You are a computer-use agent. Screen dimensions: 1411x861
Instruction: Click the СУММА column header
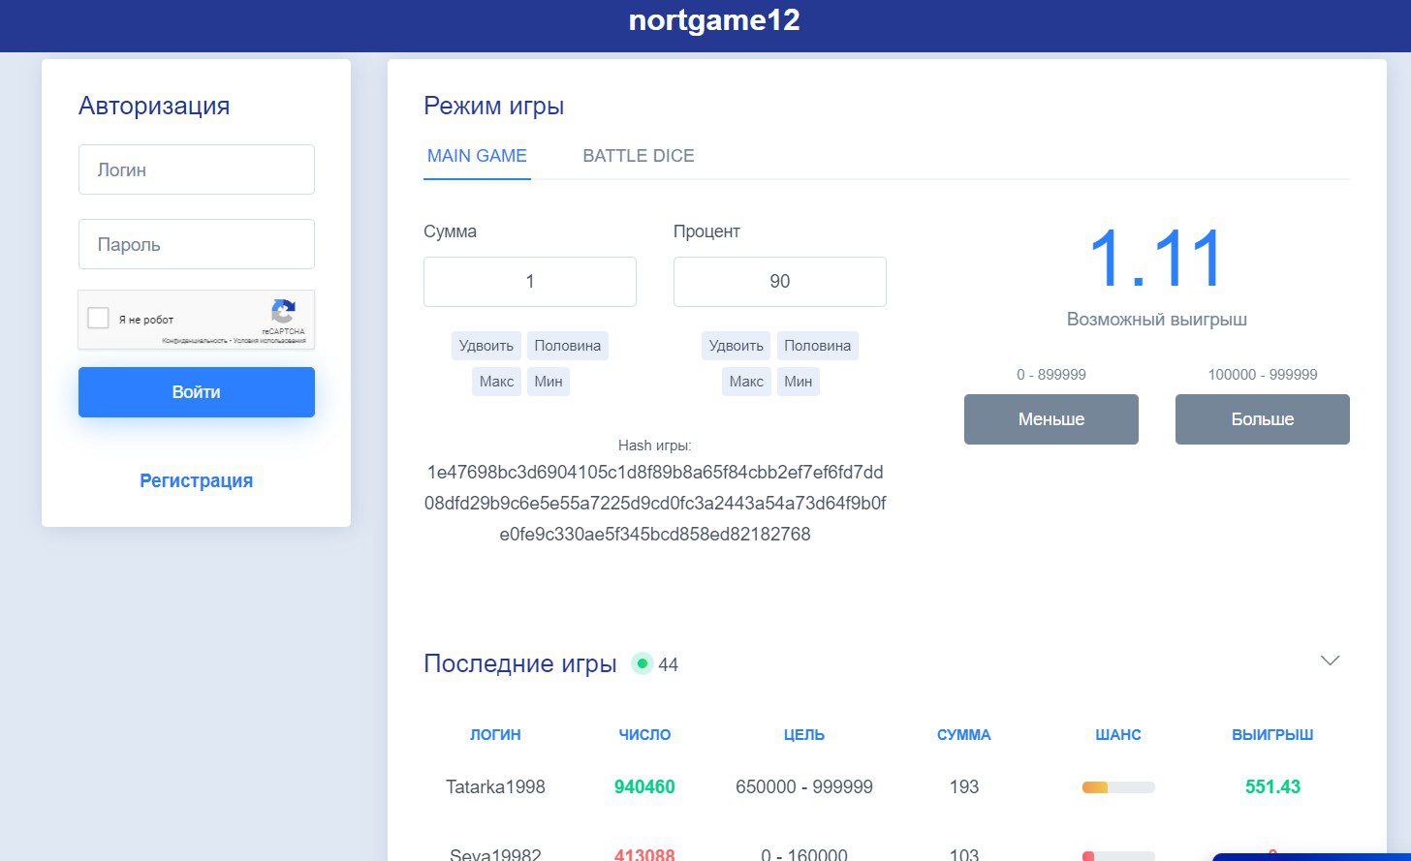point(964,735)
